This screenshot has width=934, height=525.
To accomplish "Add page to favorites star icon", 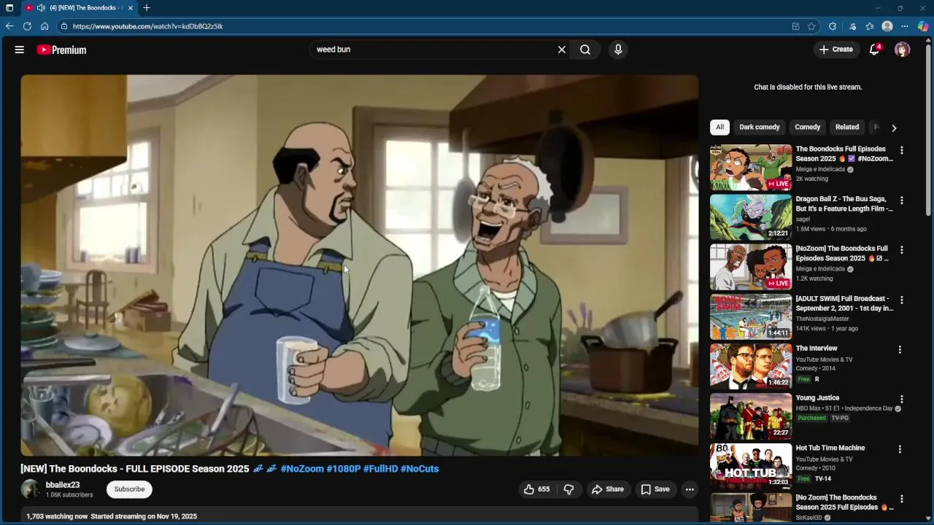I will coord(811,26).
